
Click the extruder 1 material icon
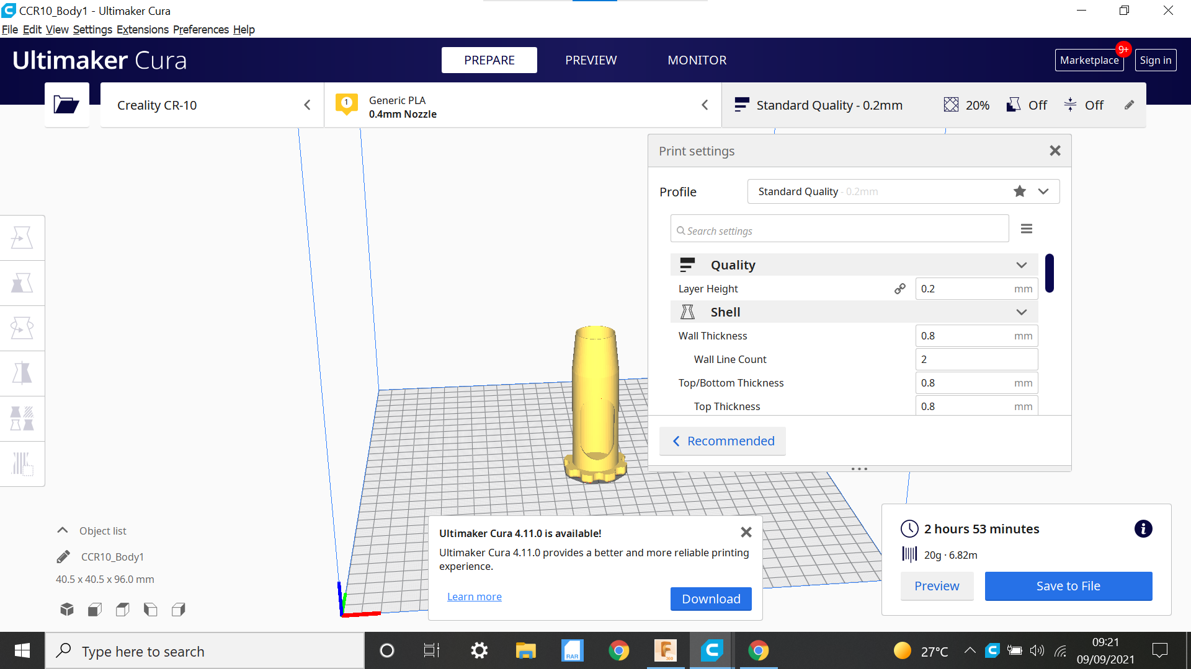(x=347, y=103)
